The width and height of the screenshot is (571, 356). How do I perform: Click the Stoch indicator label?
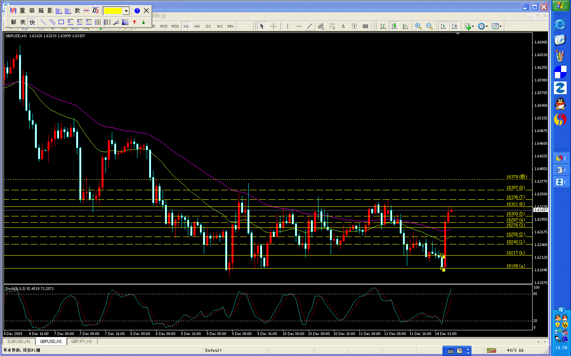[x=29, y=289]
